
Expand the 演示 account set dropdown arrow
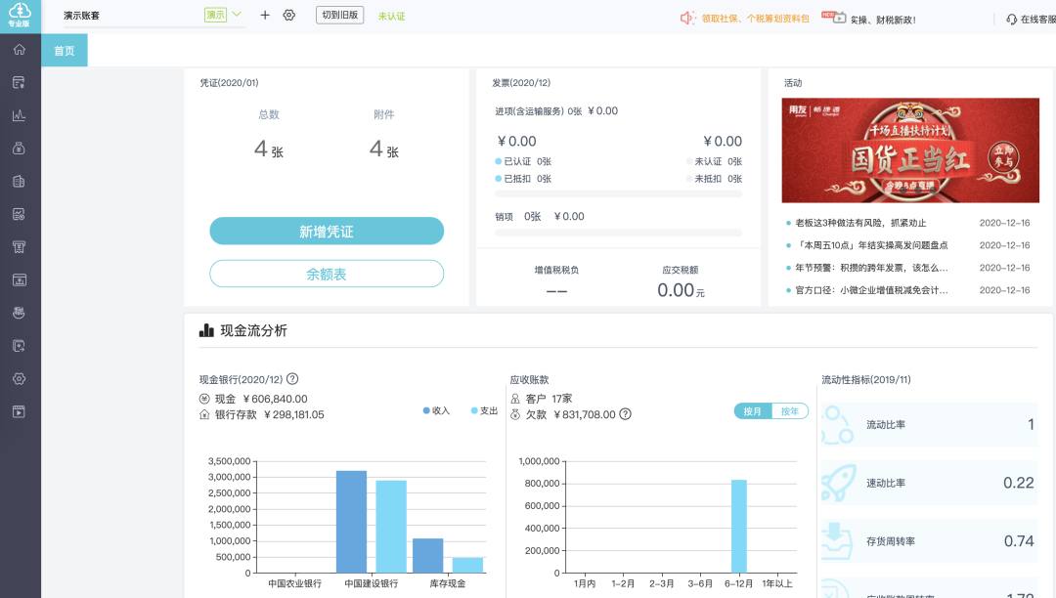coord(236,15)
